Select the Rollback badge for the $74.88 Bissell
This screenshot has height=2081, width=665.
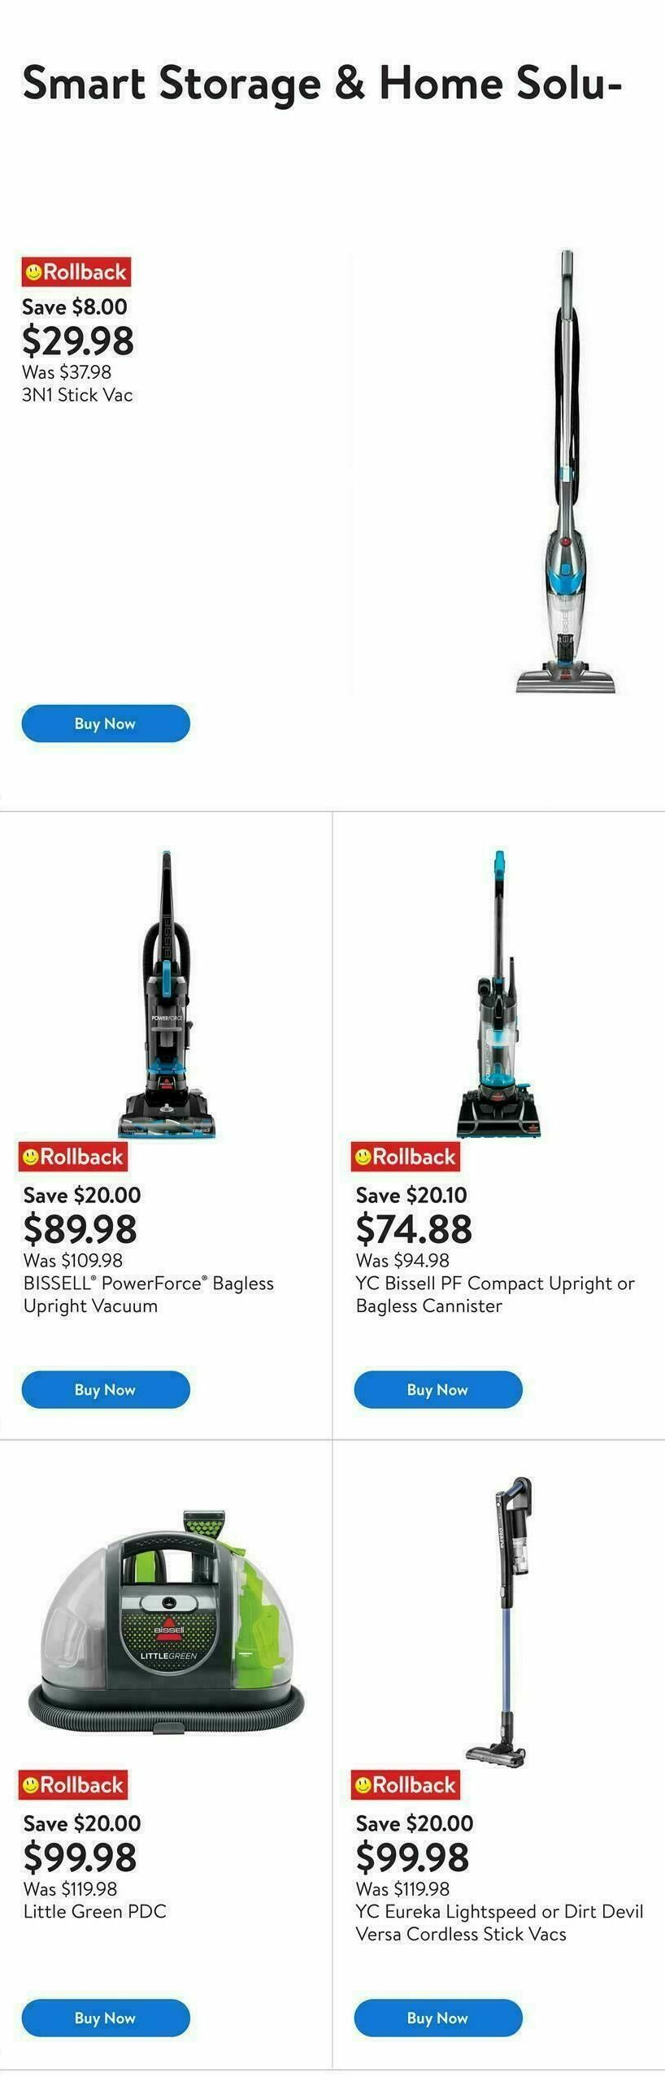[x=405, y=1156]
